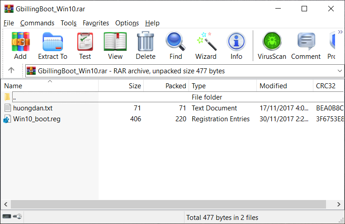This screenshot has width=345, height=224.
Task: Click the huongdan.txt document icon
Action: point(8,108)
